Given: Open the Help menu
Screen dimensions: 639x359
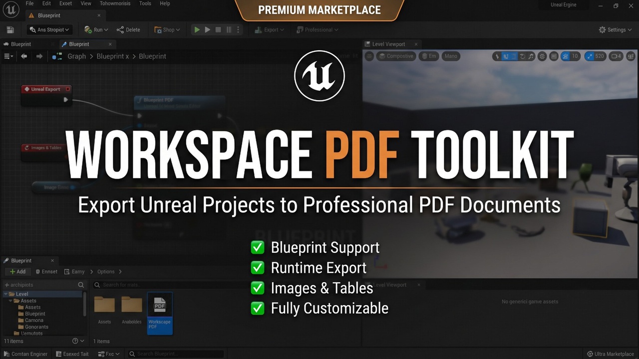Looking at the screenshot, I should (165, 3).
